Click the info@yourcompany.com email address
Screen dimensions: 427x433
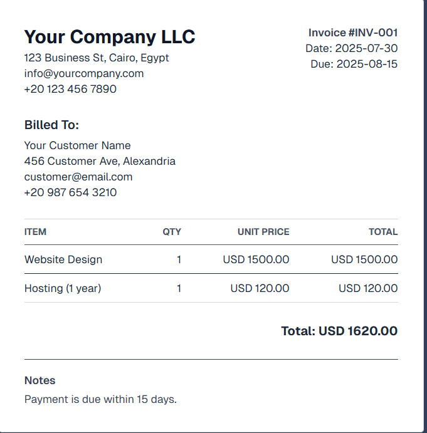(x=84, y=74)
